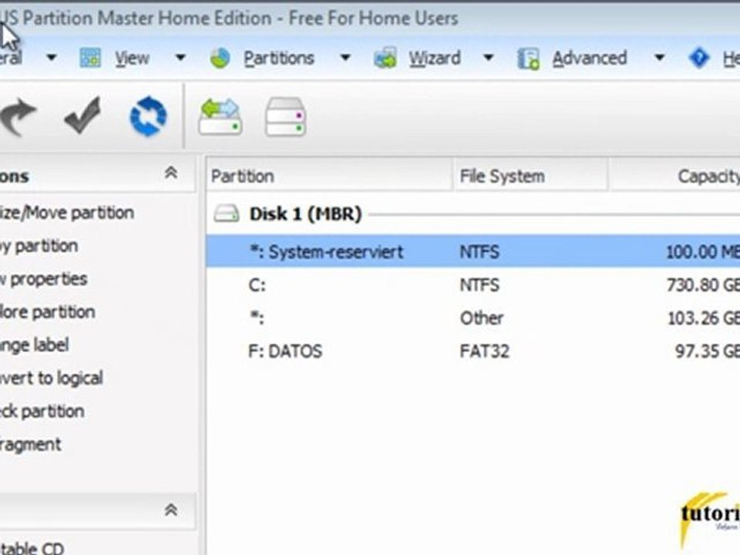Expand dropdown arrow next to Partitions
The width and height of the screenshot is (740, 555).
pyautogui.click(x=345, y=58)
